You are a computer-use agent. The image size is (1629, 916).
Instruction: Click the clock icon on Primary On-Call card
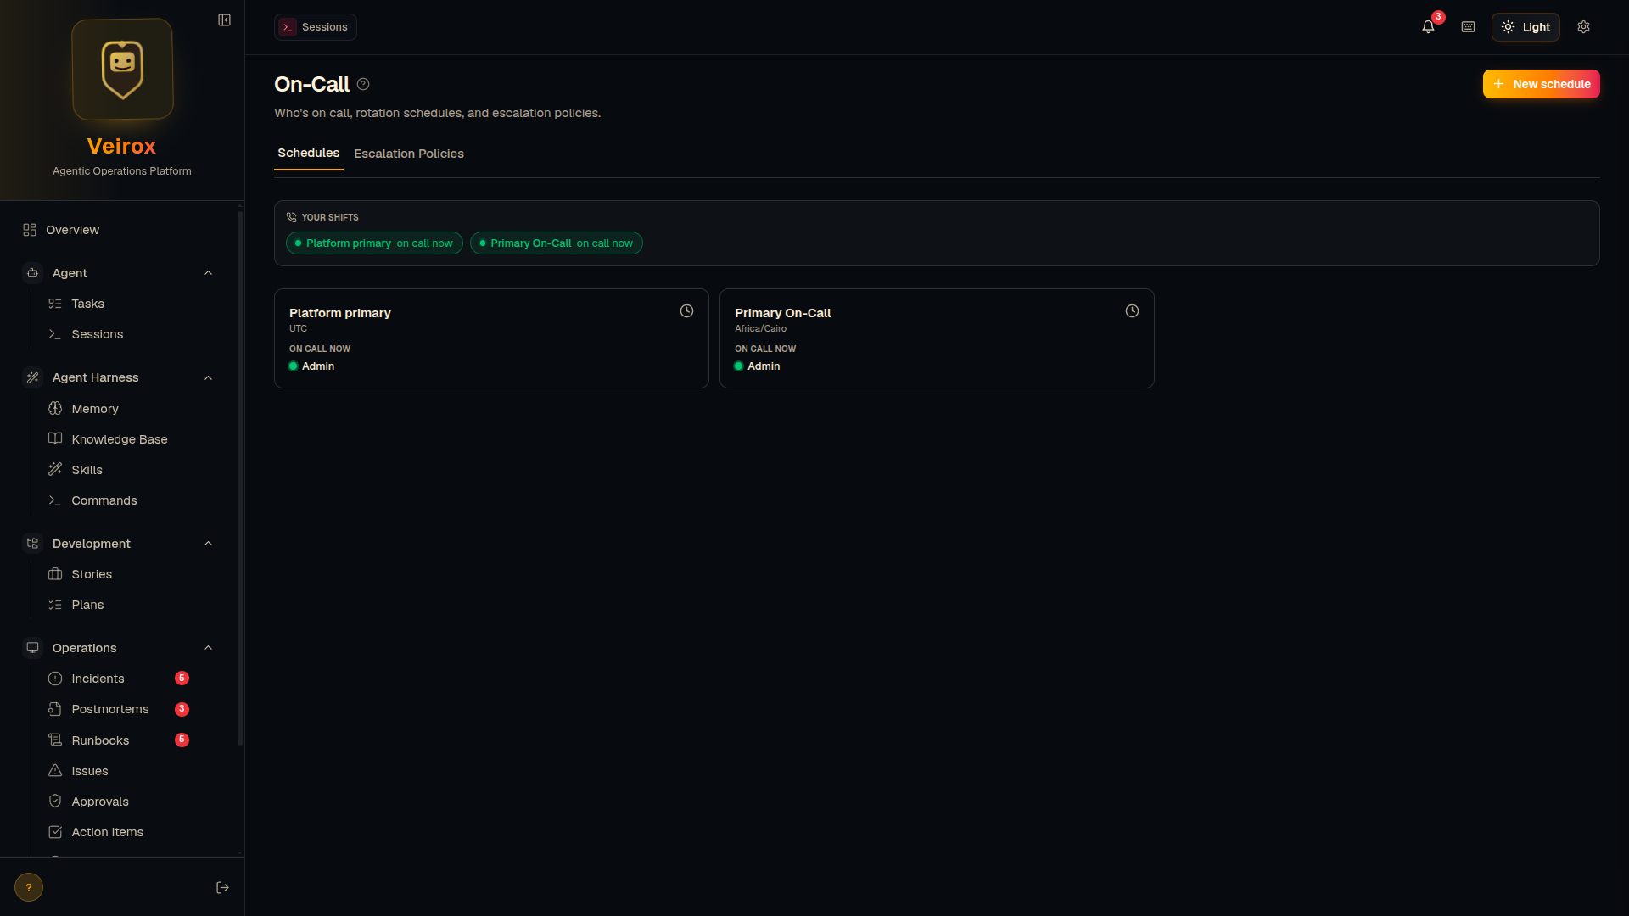coord(1132,311)
